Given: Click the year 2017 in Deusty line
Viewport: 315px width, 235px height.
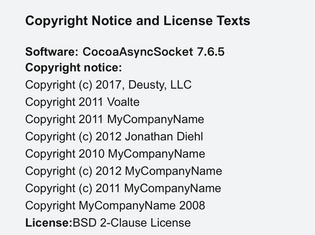Looking at the screenshot, I should tap(108, 85).
